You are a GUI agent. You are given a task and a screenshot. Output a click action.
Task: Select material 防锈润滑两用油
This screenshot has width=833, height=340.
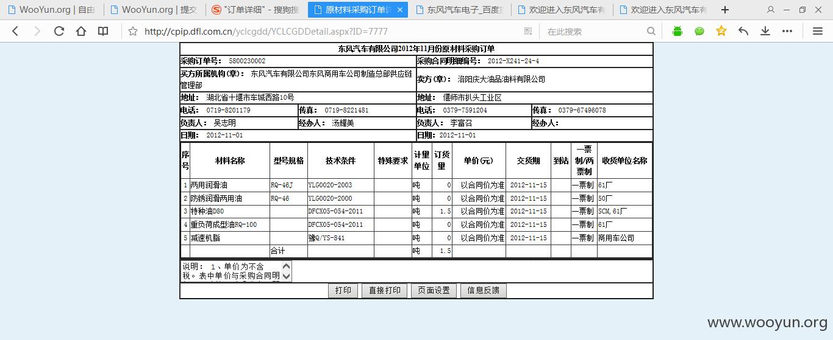pyautogui.click(x=216, y=198)
